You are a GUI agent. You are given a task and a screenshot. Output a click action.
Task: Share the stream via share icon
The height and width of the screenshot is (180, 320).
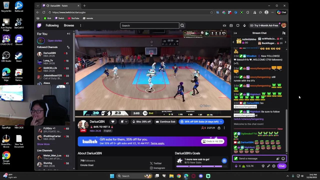pyautogui.click(x=219, y=128)
